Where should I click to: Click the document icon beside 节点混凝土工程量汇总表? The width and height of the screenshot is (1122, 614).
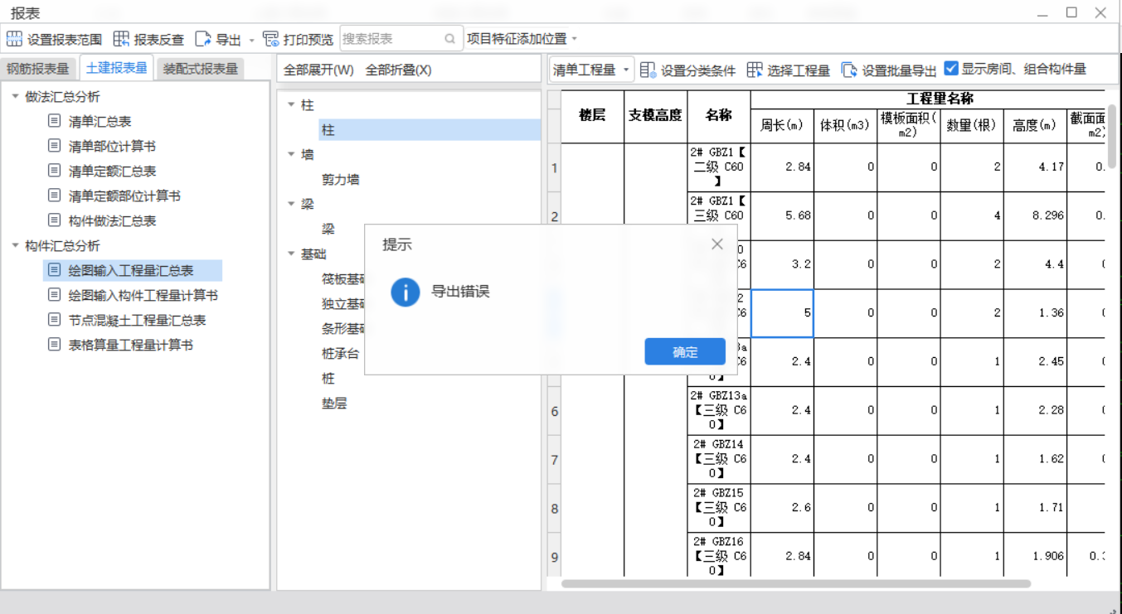(55, 320)
